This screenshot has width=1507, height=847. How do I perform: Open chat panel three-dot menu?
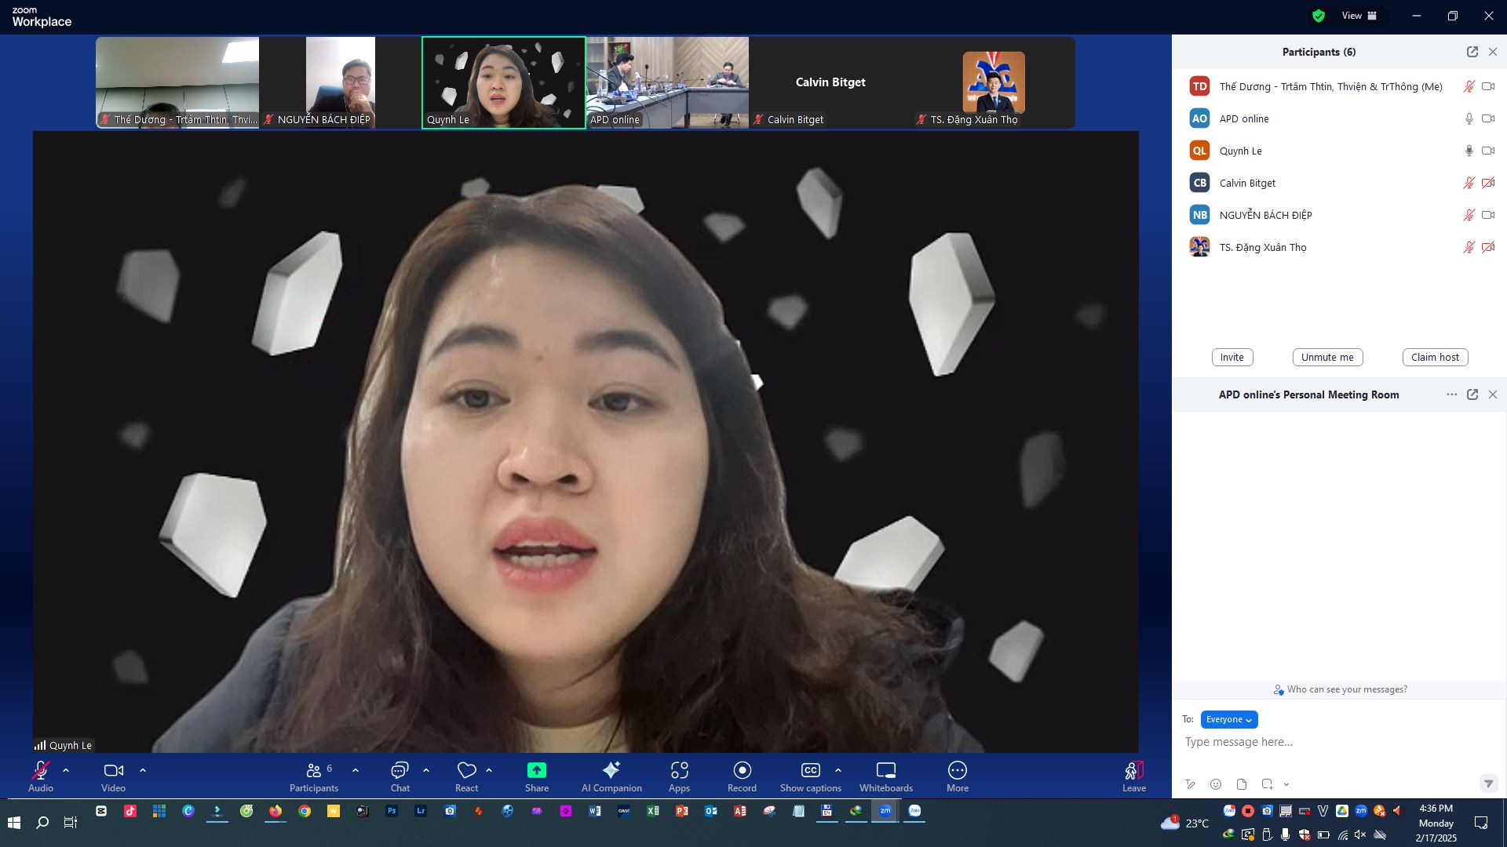point(1451,394)
